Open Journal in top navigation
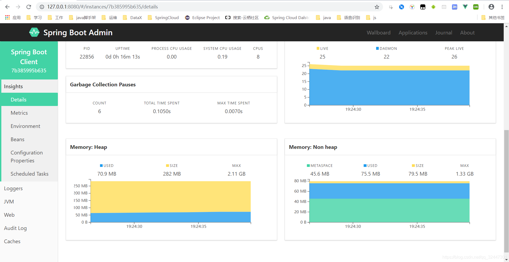Viewport: 509px width, 262px height. click(x=443, y=33)
